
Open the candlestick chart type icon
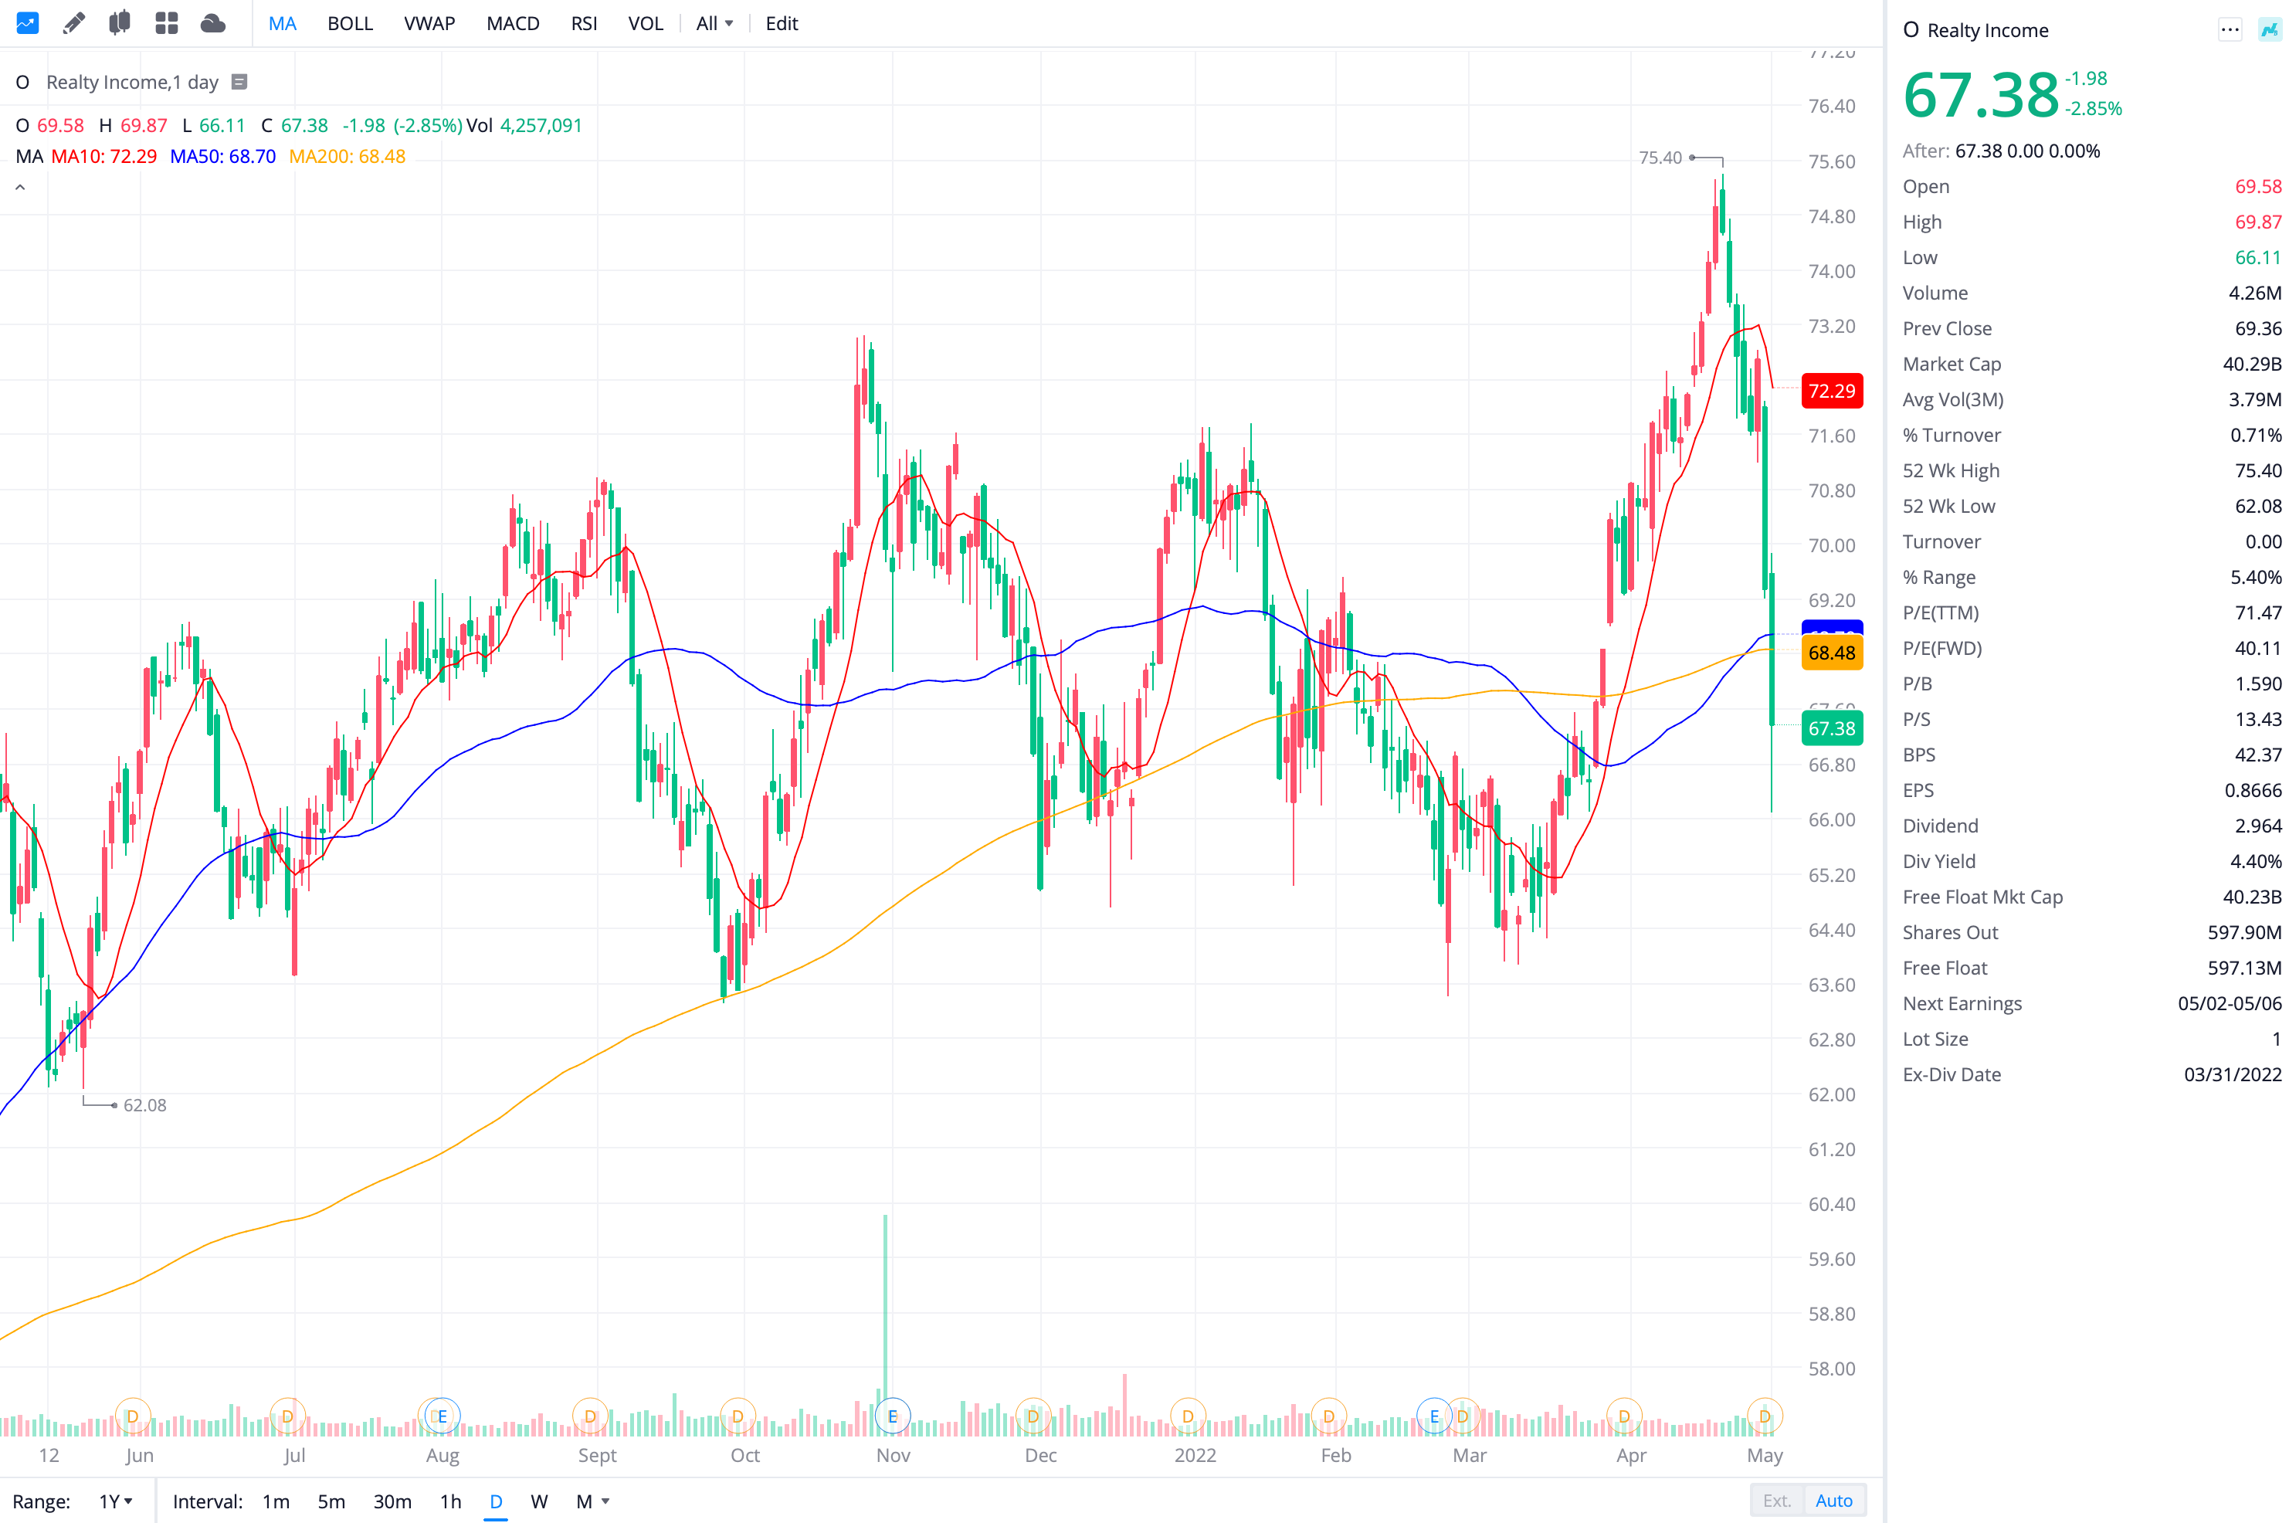[120, 23]
